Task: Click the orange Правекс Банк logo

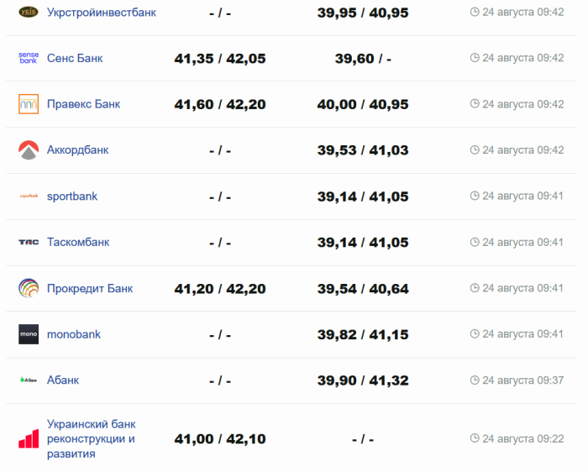Action: (29, 104)
